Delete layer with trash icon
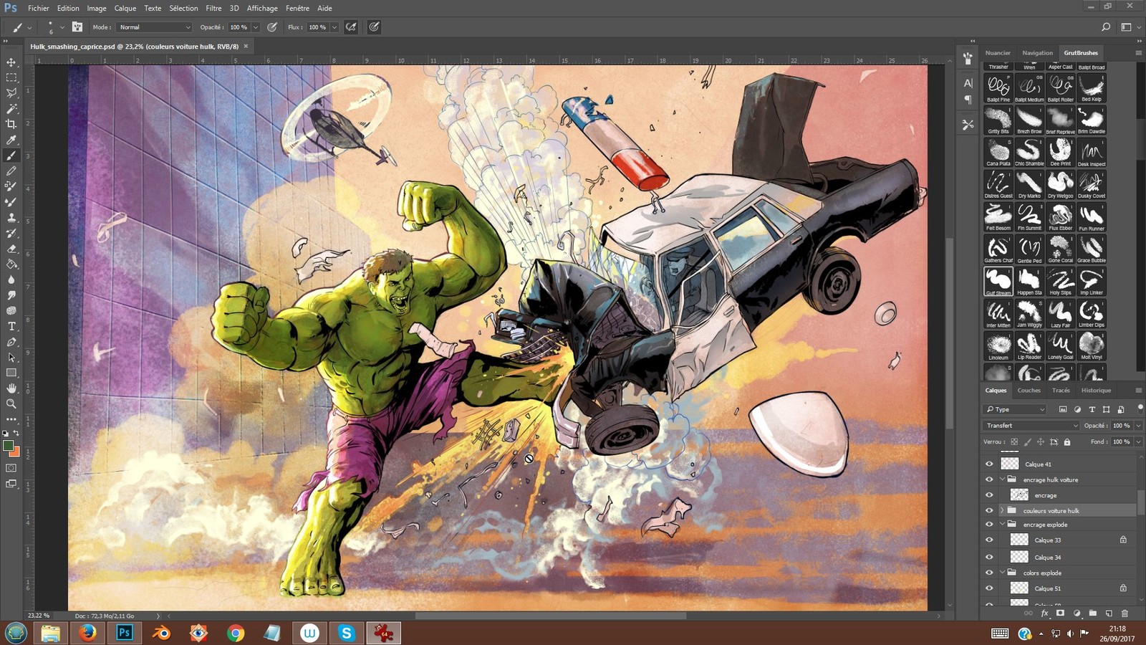The image size is (1146, 645). 1125,613
